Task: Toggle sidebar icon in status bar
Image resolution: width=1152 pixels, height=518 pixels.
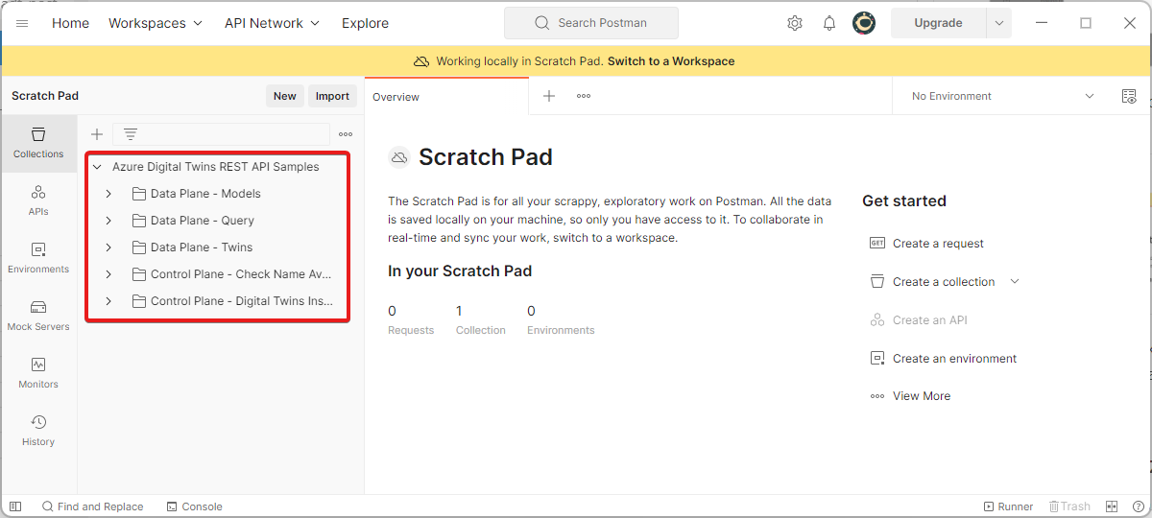Action: pos(15,506)
